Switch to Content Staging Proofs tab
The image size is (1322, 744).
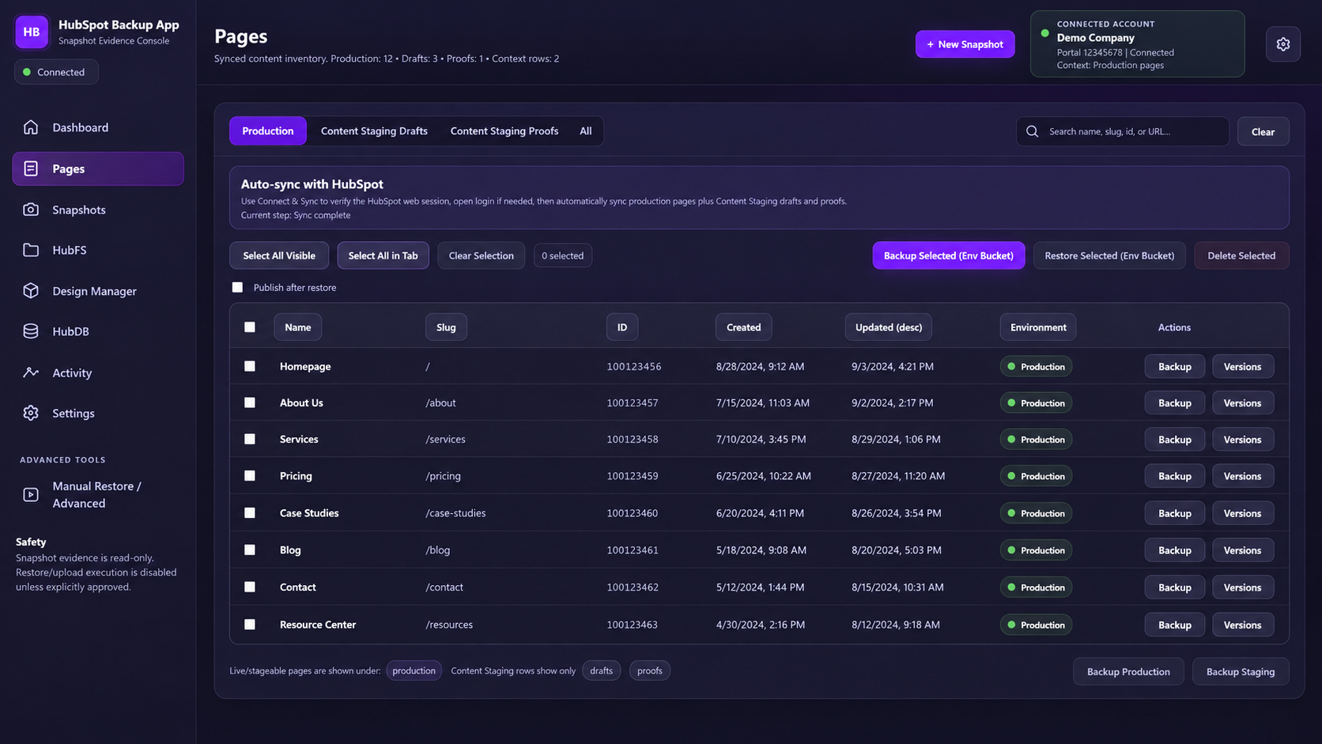504,131
